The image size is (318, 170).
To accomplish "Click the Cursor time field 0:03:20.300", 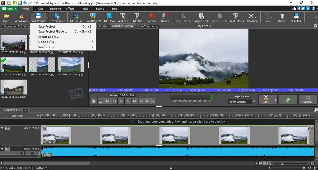I will pyautogui.click(x=127, y=95).
